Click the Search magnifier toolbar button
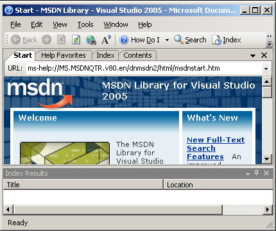The height and width of the screenshot is (231, 276). [x=190, y=40]
